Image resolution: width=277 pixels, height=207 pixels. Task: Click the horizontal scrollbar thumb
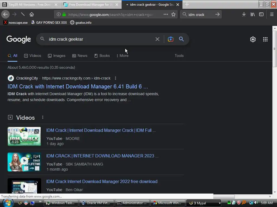click(x=224, y=196)
